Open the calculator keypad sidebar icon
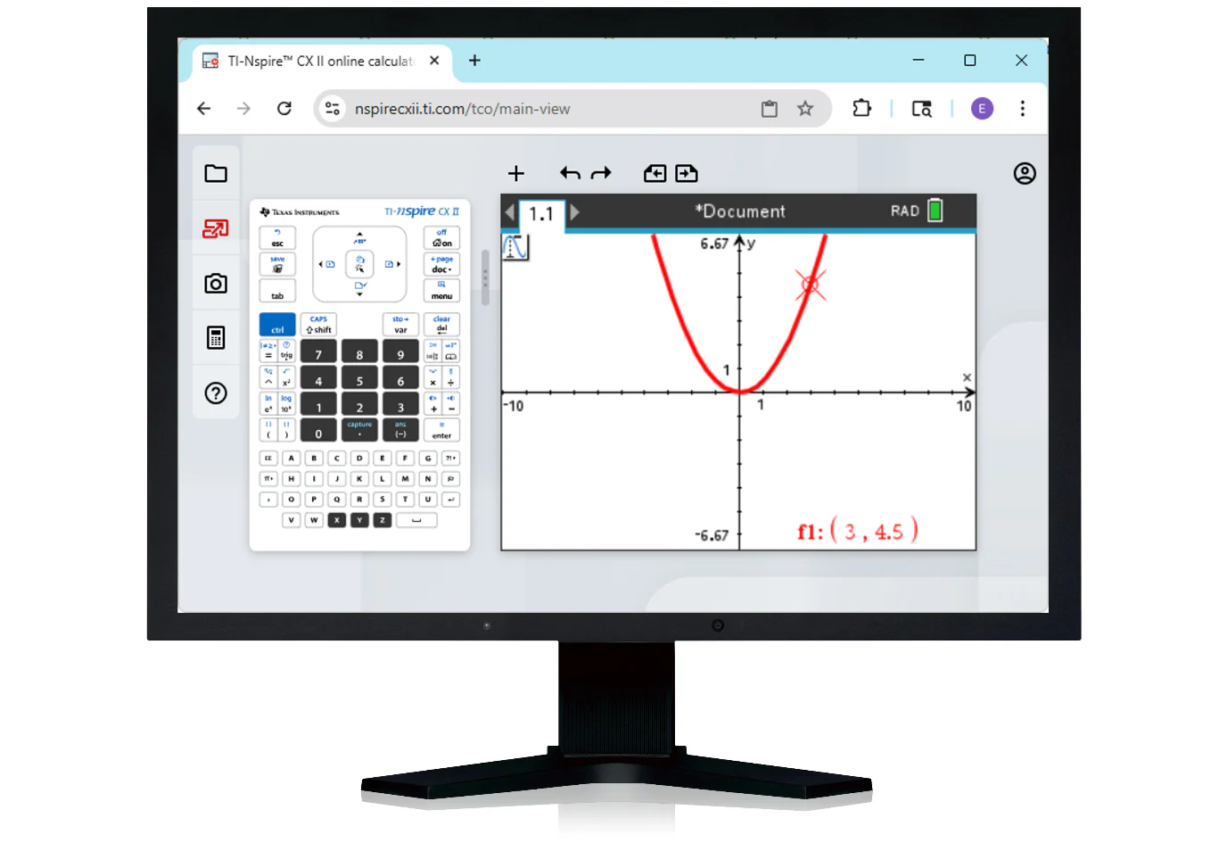This screenshot has height=843, width=1227. (216, 338)
